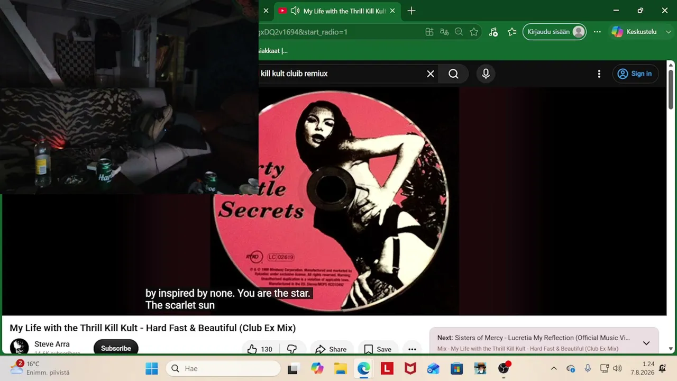The image size is (677, 381).
Task: Click the translate page icon
Action: tap(444, 32)
